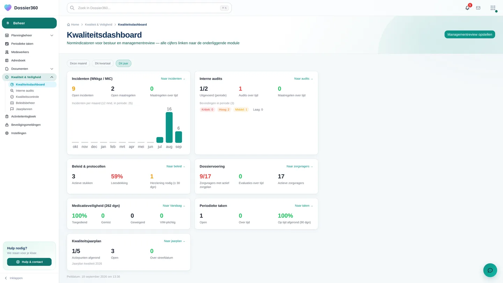This screenshot has height=283, width=503.
Task: Select the Dit jaar period filter
Action: click(x=123, y=63)
